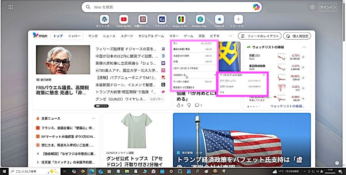Viewport: 346px width, 175px height.
Task: Add 東証株価指数 to watchlist with plus
Action: (x=303, y=67)
